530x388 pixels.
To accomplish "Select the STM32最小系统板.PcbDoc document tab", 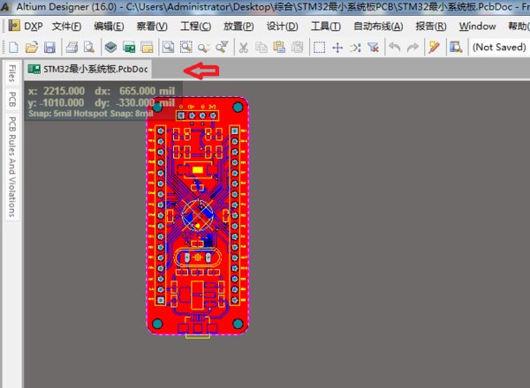I will (x=87, y=69).
